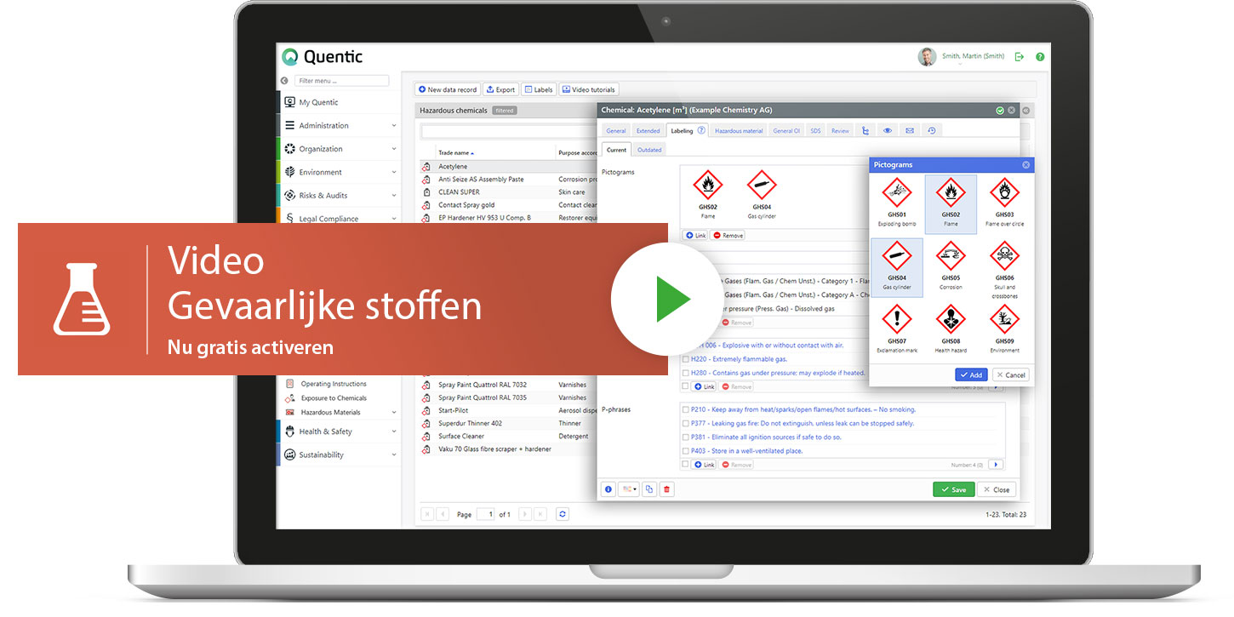Open the structure tree icon tab
The image size is (1234, 617).
pos(866,130)
